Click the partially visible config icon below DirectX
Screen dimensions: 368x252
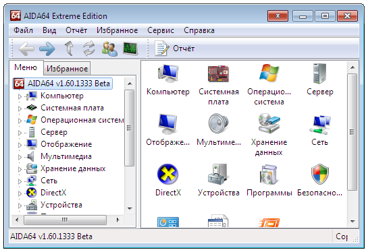pos(168,222)
